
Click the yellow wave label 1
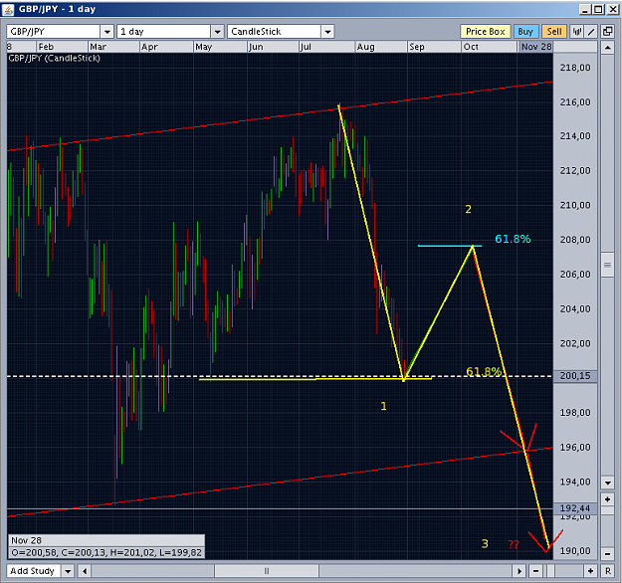(383, 406)
